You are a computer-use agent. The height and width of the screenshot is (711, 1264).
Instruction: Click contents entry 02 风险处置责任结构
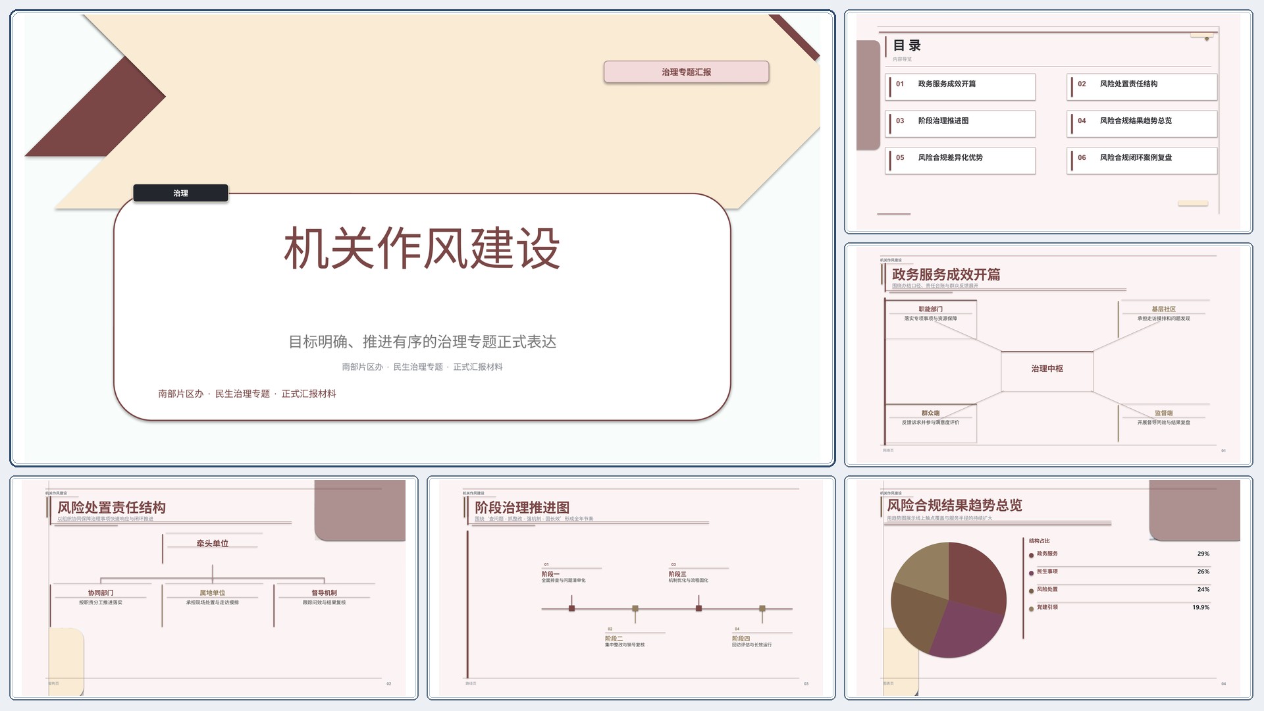[x=1142, y=86]
